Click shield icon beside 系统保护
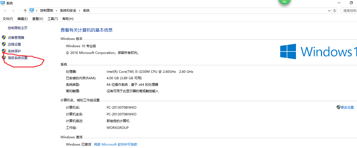 tap(4, 51)
